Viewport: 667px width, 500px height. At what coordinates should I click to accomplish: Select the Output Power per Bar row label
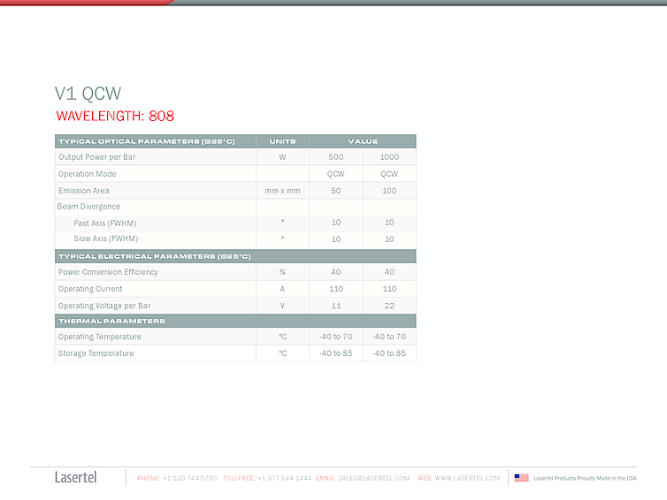pos(96,157)
